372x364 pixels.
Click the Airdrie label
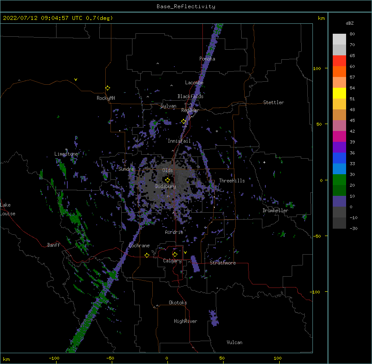[174, 232]
